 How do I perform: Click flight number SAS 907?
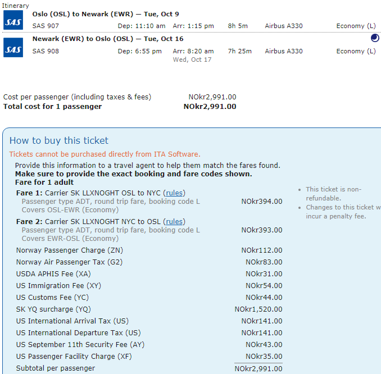coord(46,26)
